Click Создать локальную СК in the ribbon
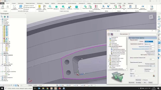 pyautogui.click(x=15, y=7)
